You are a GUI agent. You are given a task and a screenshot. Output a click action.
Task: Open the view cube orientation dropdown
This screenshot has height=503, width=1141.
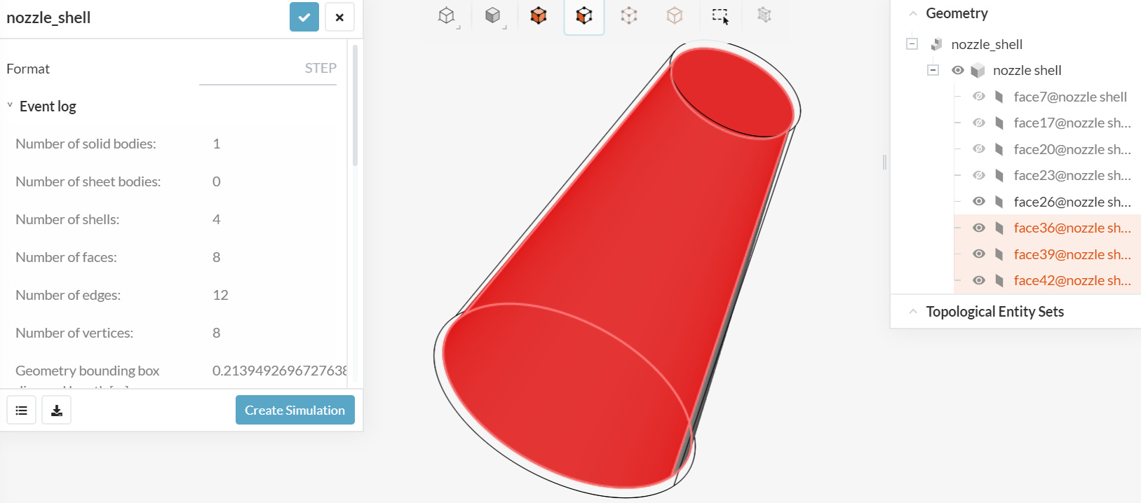(x=447, y=16)
